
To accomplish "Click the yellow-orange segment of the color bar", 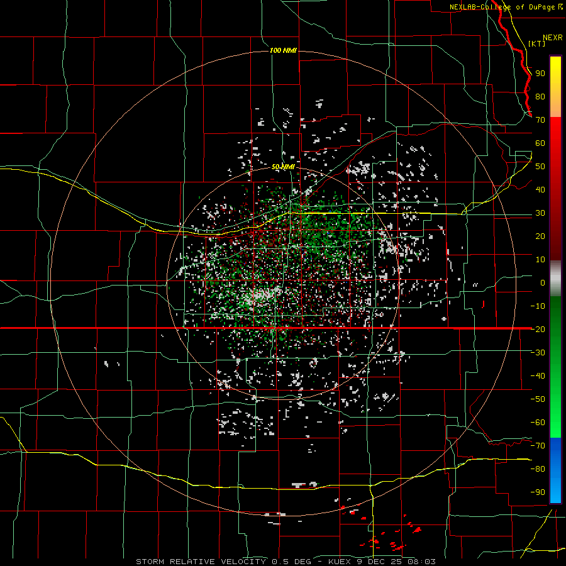I will point(555,87).
